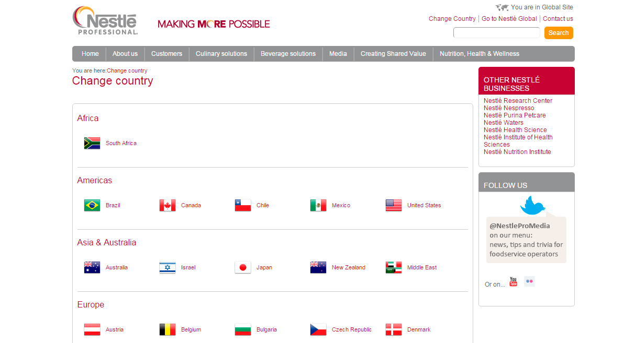Open the Twitter bird icon

point(533,205)
